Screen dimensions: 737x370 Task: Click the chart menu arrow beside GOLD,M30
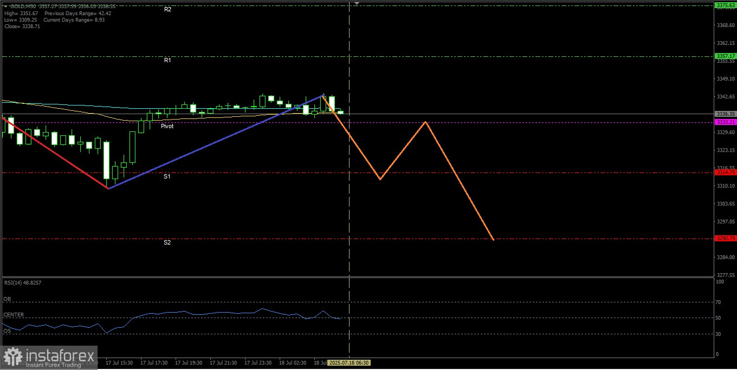pyautogui.click(x=7, y=5)
